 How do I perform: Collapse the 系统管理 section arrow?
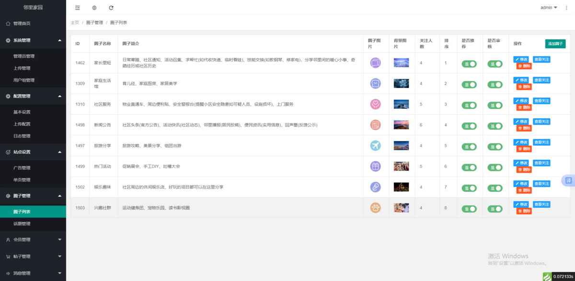(x=59, y=41)
